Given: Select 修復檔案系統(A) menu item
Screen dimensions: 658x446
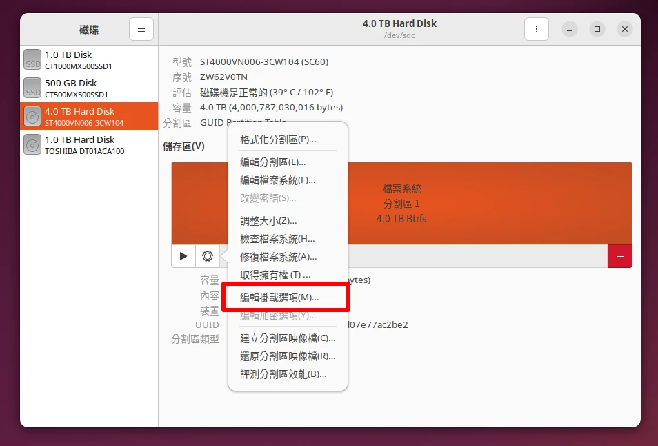Looking at the screenshot, I should 279,257.
